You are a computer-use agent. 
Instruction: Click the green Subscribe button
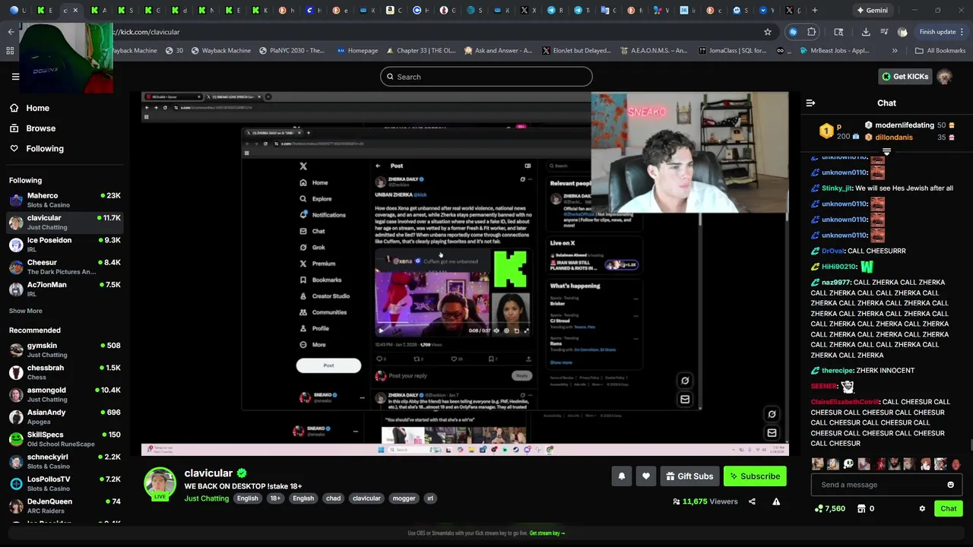point(755,476)
